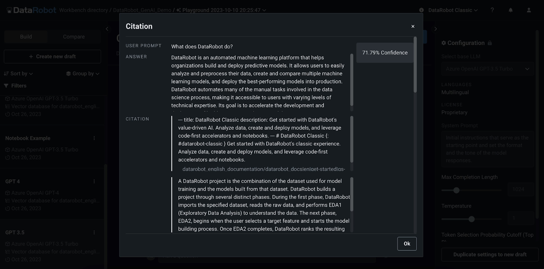Open the Sort by dropdown

tap(19, 74)
